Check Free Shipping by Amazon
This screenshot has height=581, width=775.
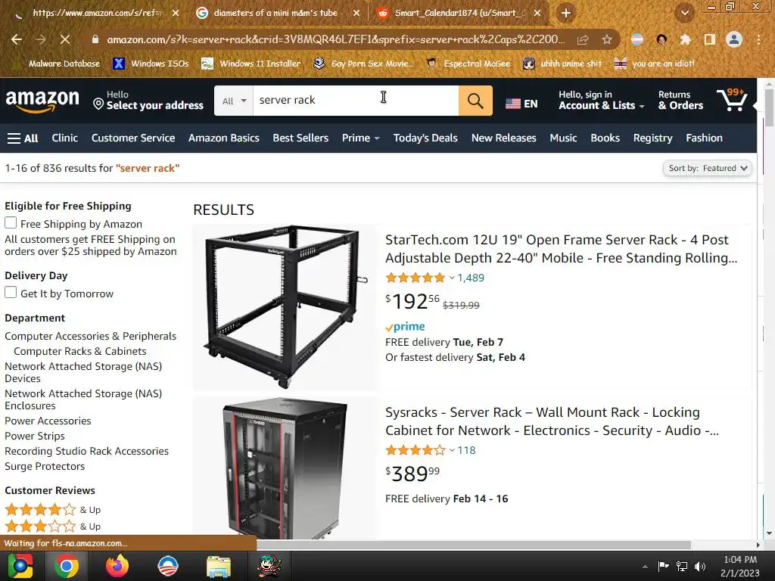(x=11, y=223)
